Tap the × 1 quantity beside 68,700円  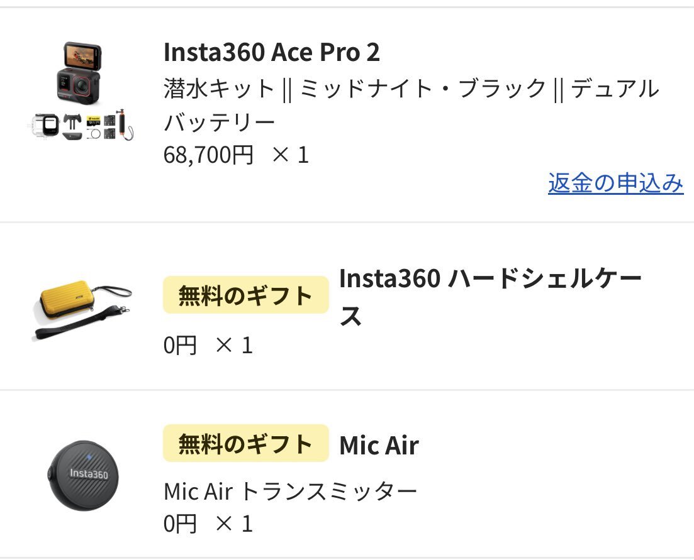point(290,154)
